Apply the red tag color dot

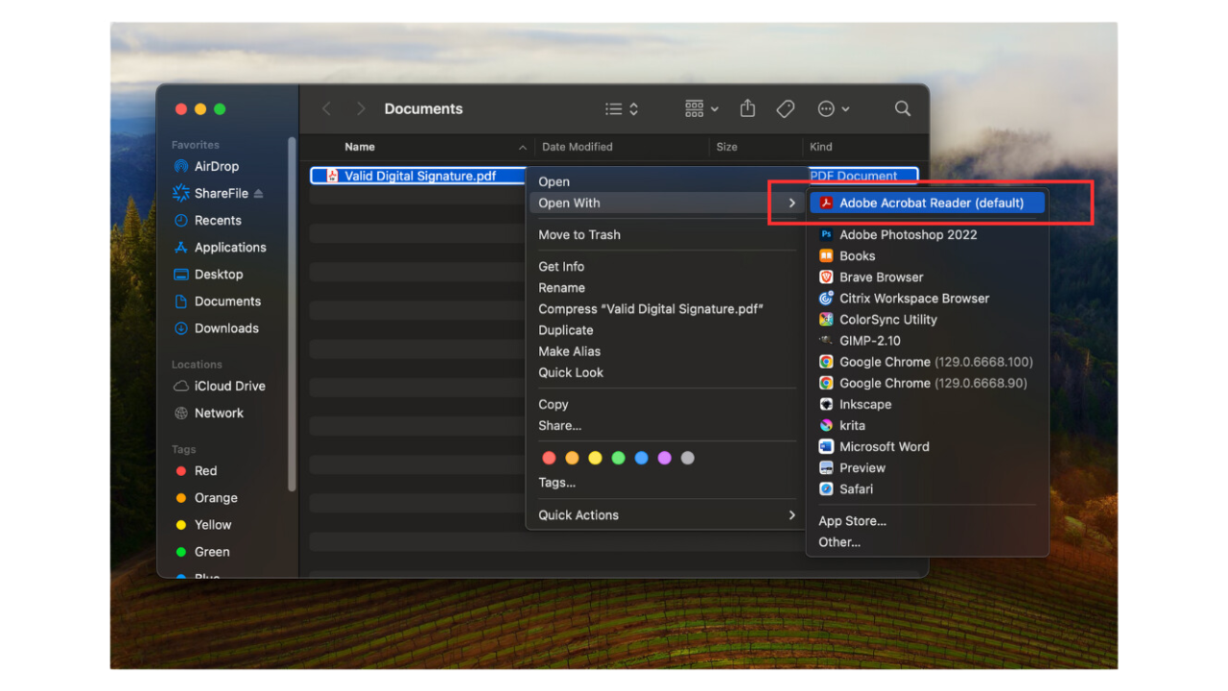tap(549, 458)
